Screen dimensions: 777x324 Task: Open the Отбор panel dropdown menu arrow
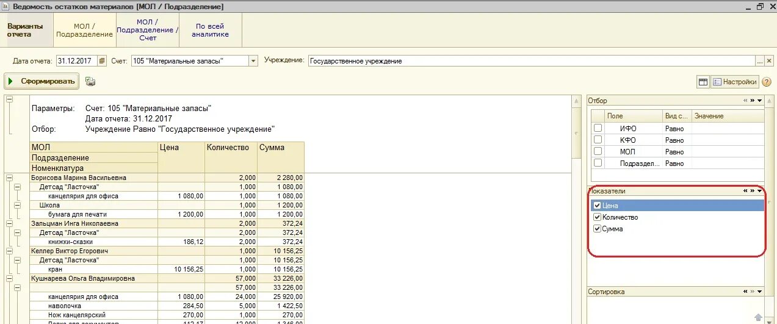[x=760, y=101]
